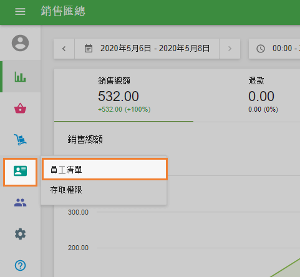The width and height of the screenshot is (300, 277).
Task: Open the date range picker 2020年5月6日 - 2020年5月8日
Action: coord(147,49)
